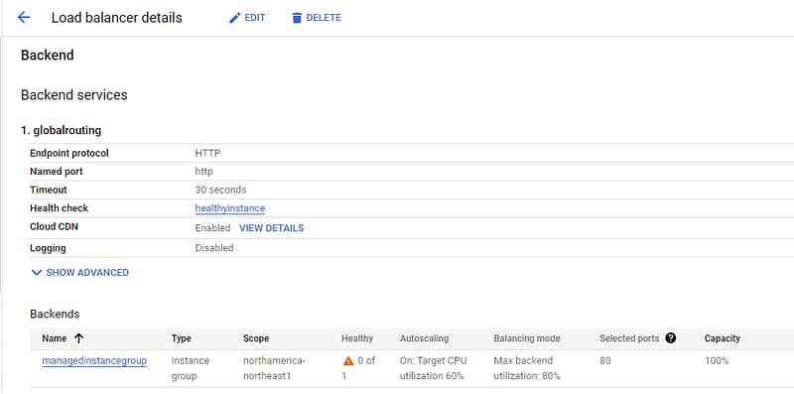The height and width of the screenshot is (394, 794).
Task: Click the Scope column header
Action: pyautogui.click(x=256, y=338)
